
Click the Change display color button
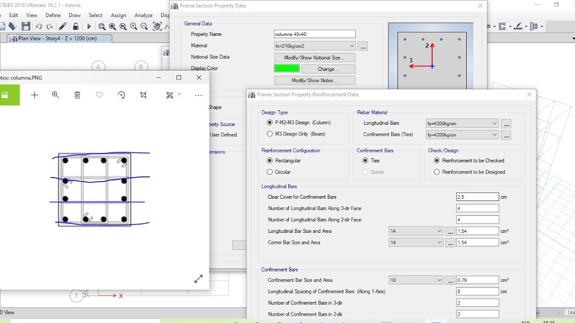tap(328, 69)
